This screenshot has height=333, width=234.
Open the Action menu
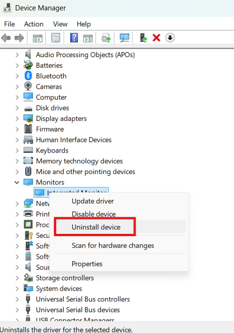click(34, 24)
